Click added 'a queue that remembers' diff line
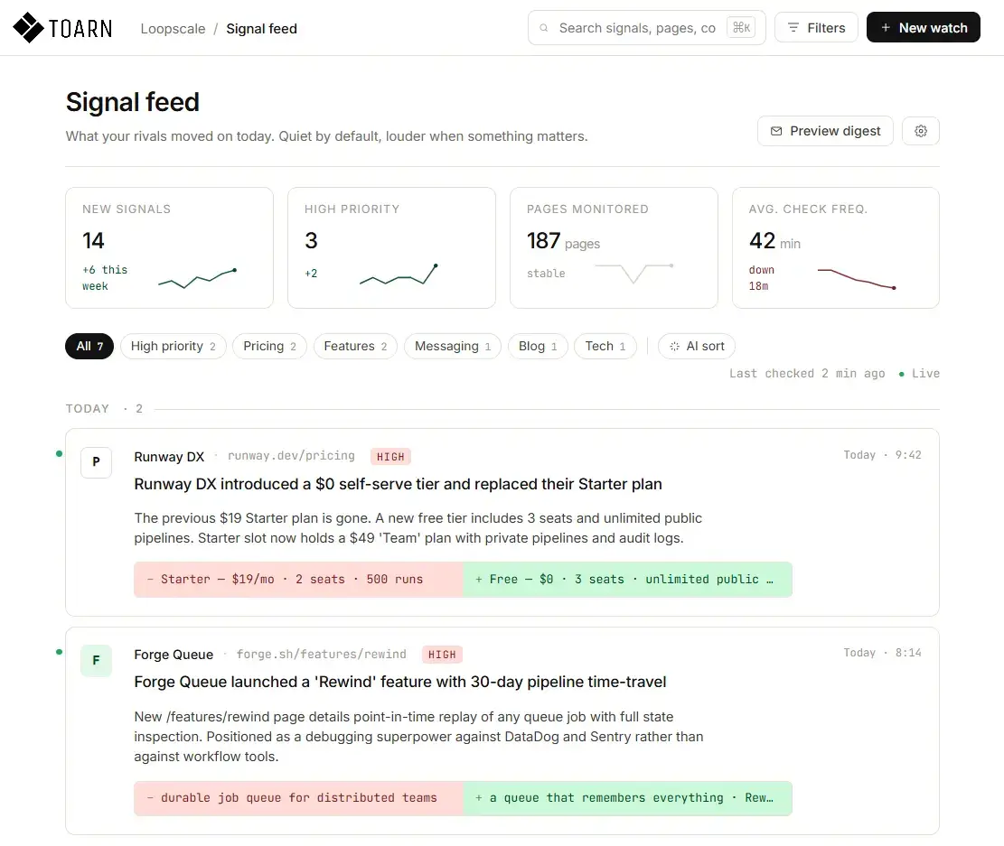 point(627,799)
